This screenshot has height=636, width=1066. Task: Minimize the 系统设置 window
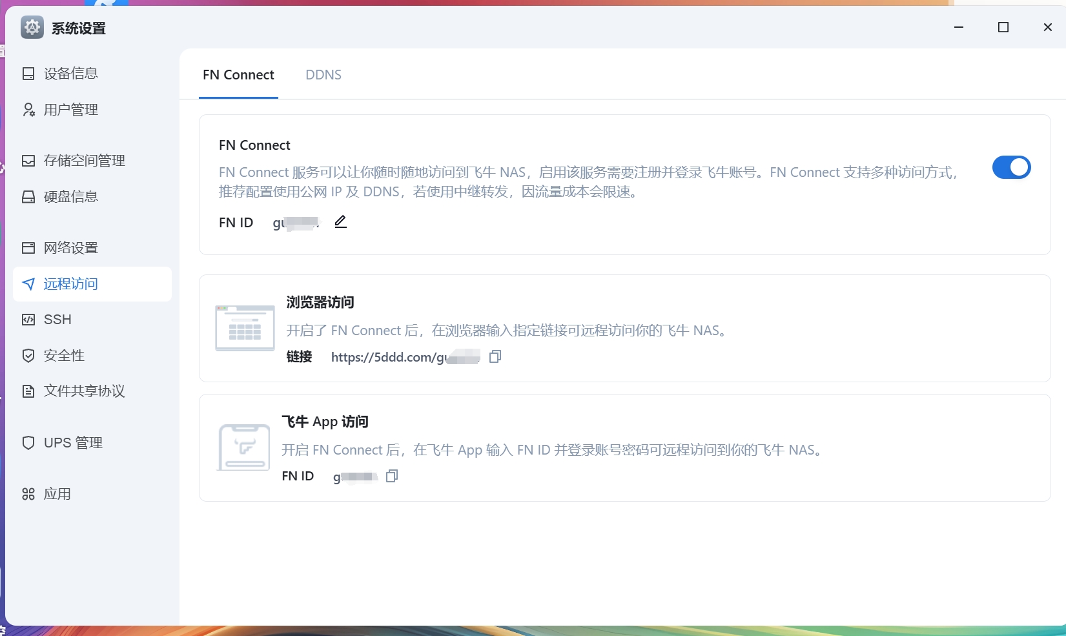pyautogui.click(x=959, y=27)
